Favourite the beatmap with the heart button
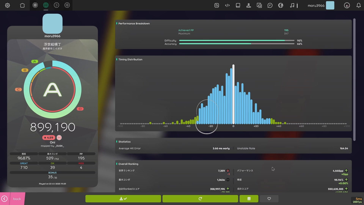The image size is (364, 205). click(x=269, y=199)
